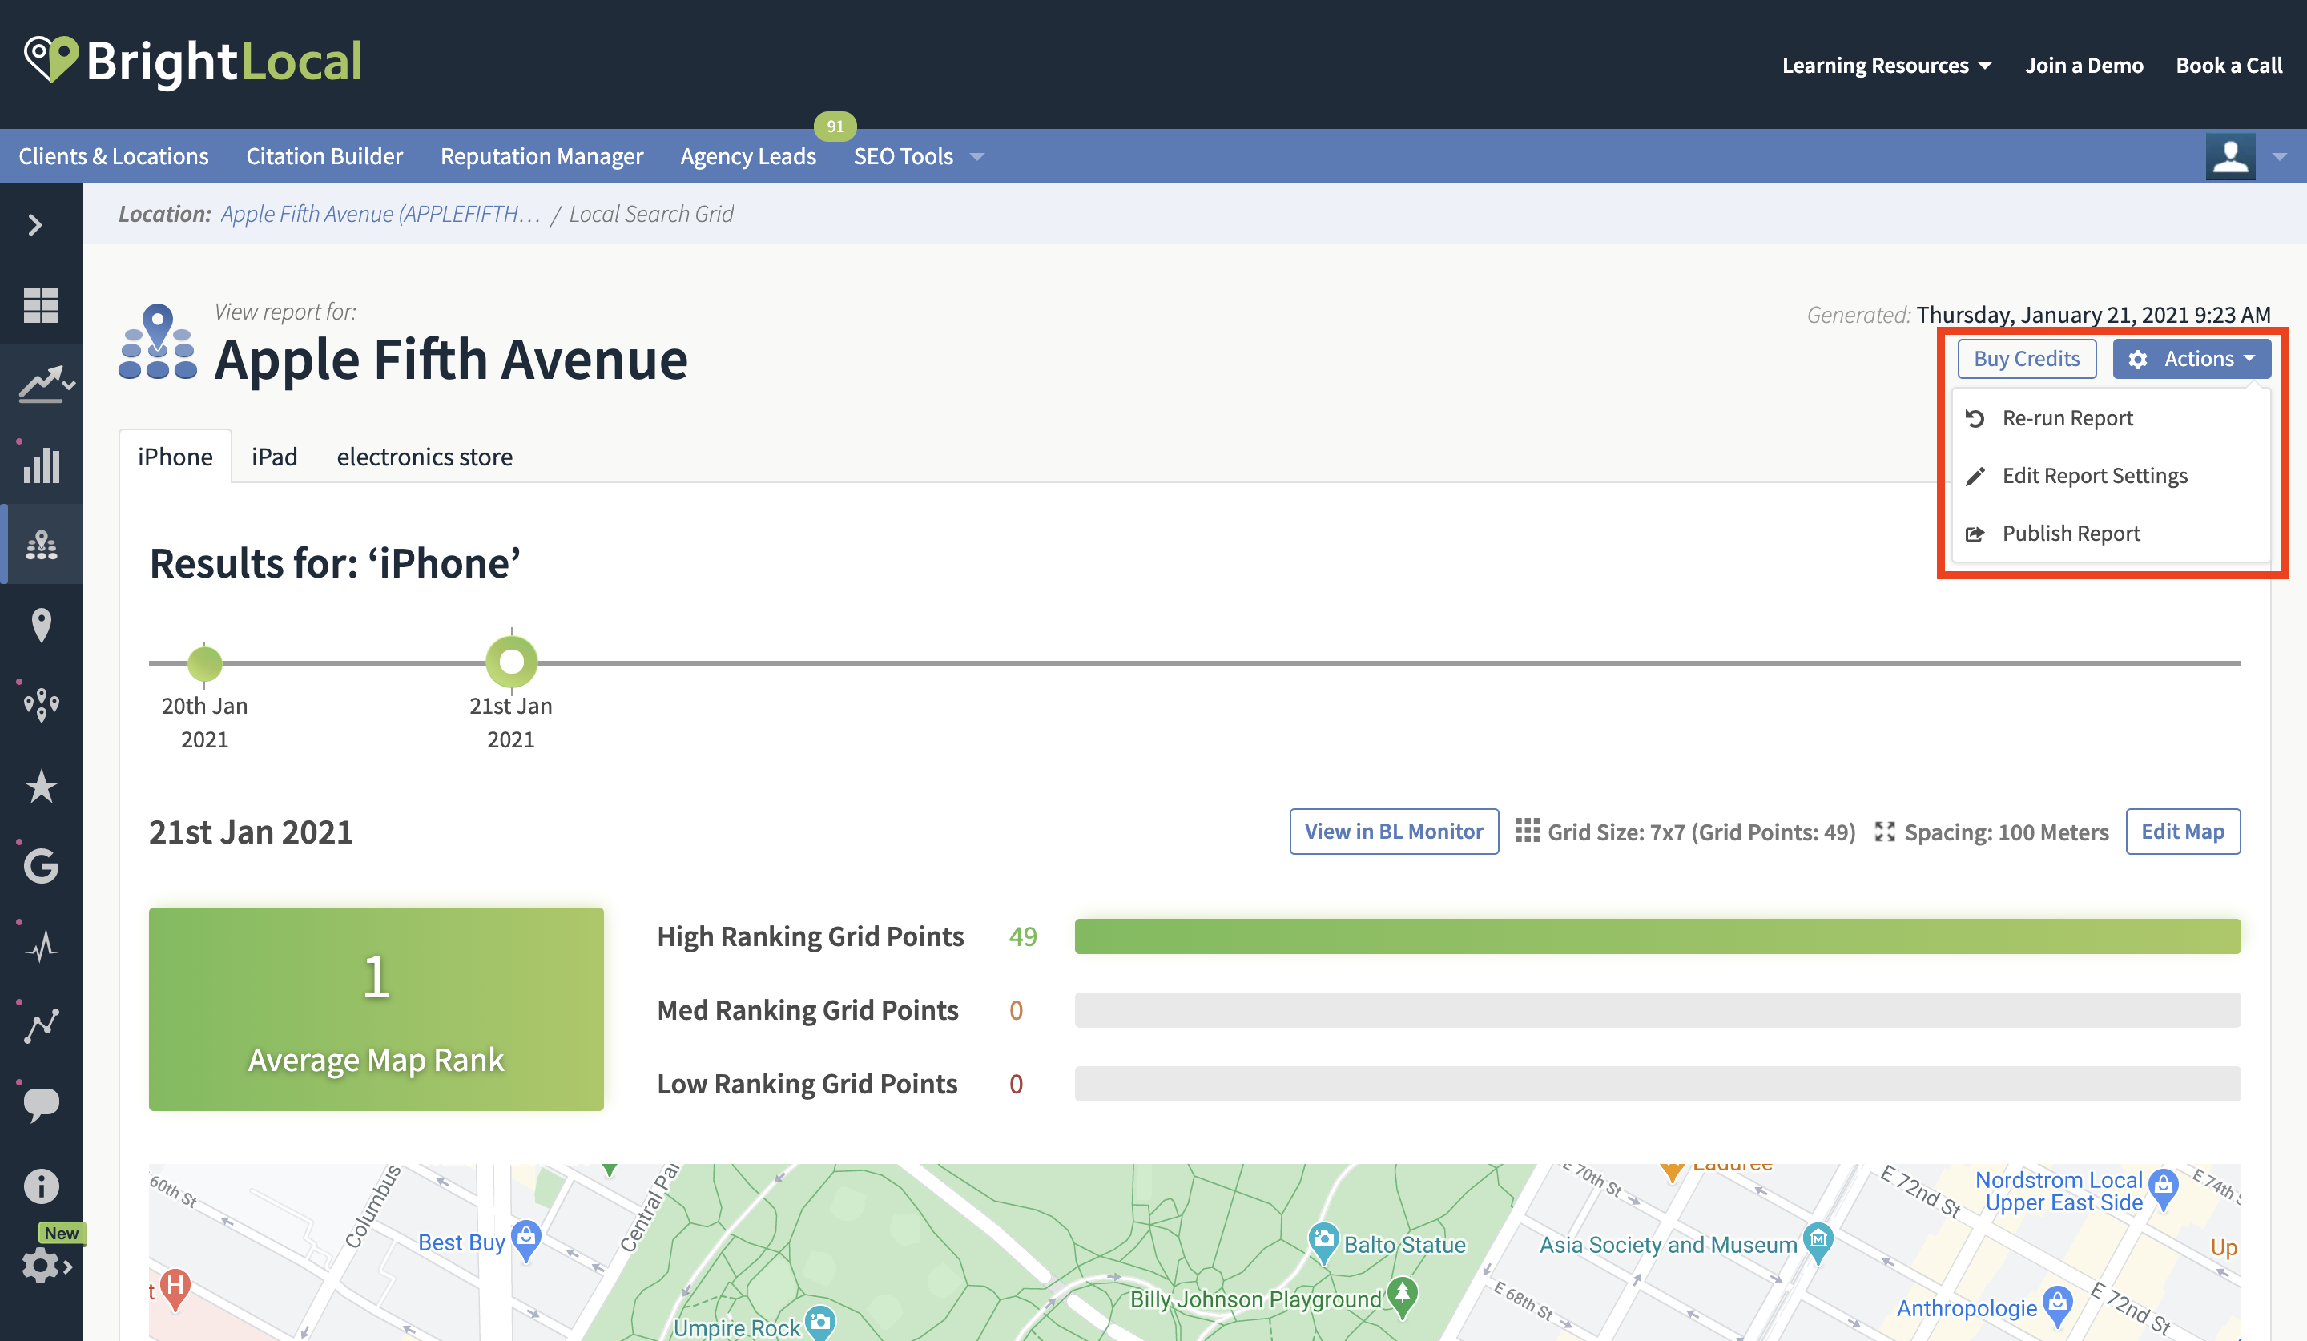Screen dimensions: 2307x1341
Task: Click the Best Buy map marker
Action: [x=525, y=1240]
